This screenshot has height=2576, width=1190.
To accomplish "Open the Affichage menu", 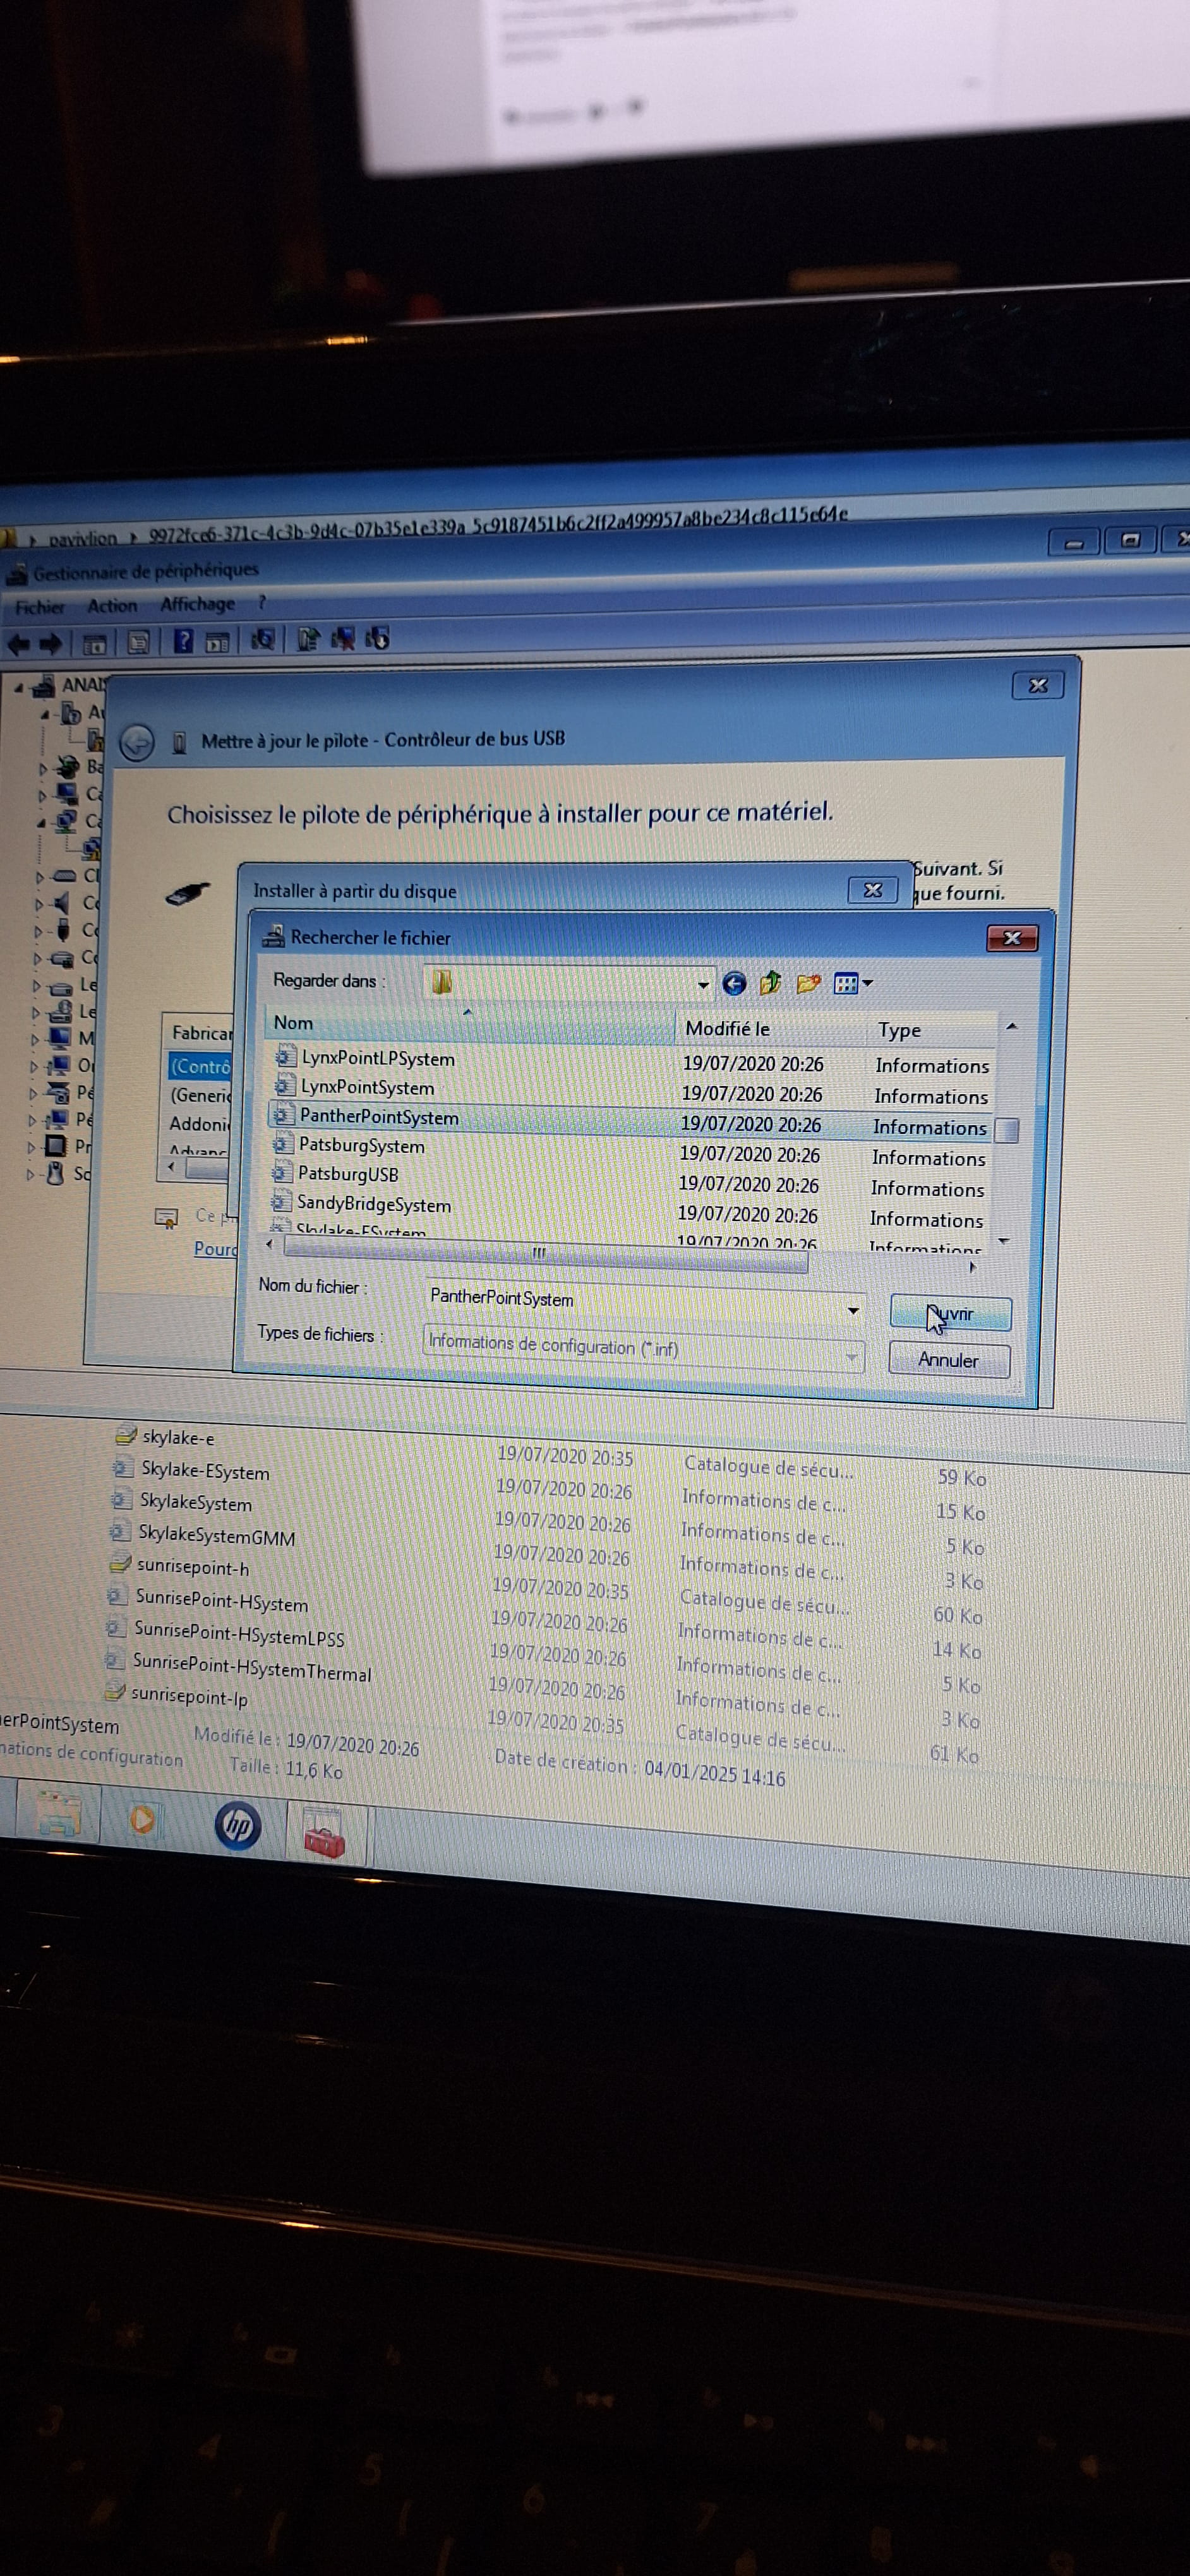I will point(197,604).
